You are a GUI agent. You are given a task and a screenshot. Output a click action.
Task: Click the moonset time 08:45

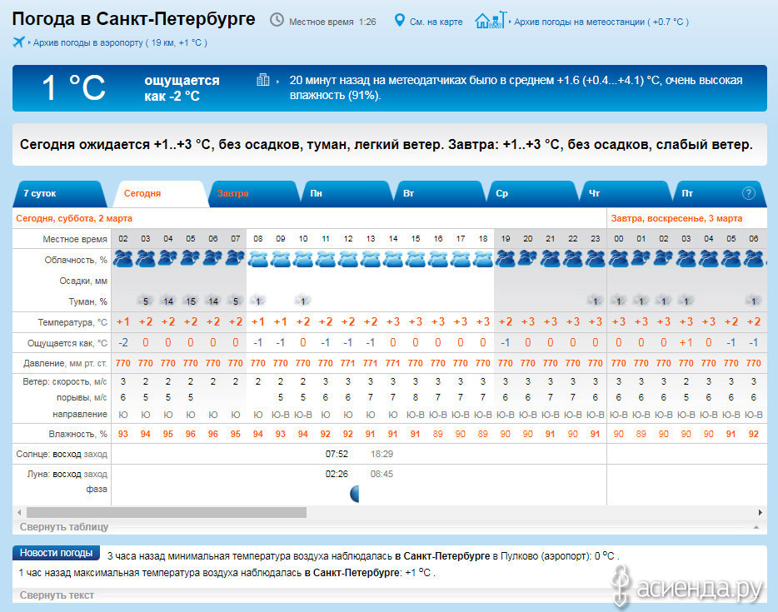[x=382, y=474]
